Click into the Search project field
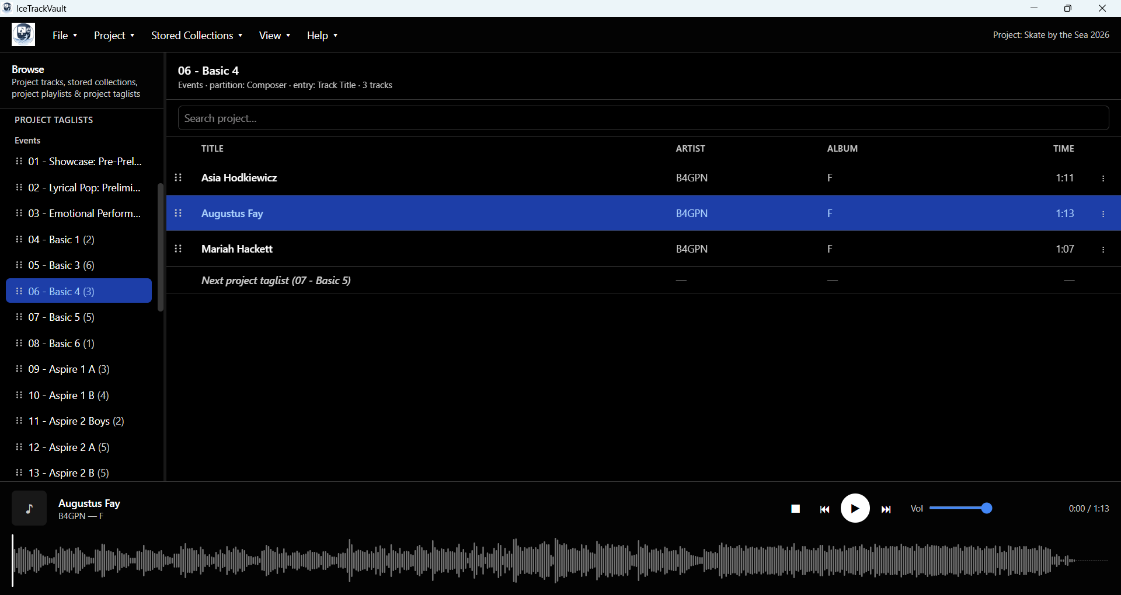 [x=643, y=118]
